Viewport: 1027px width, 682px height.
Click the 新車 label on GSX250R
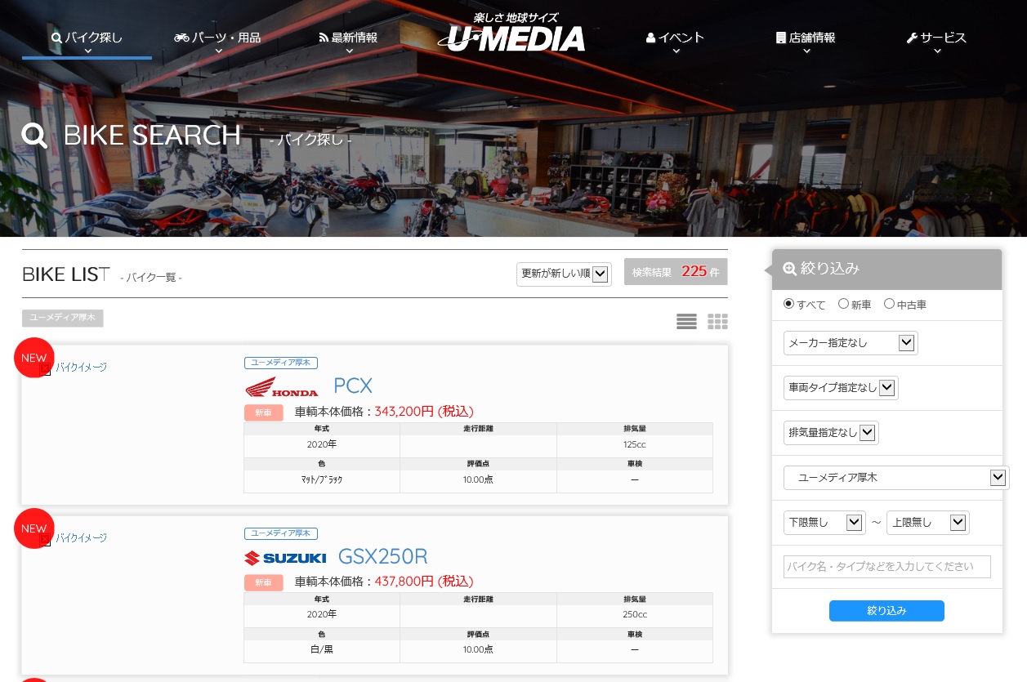(264, 583)
